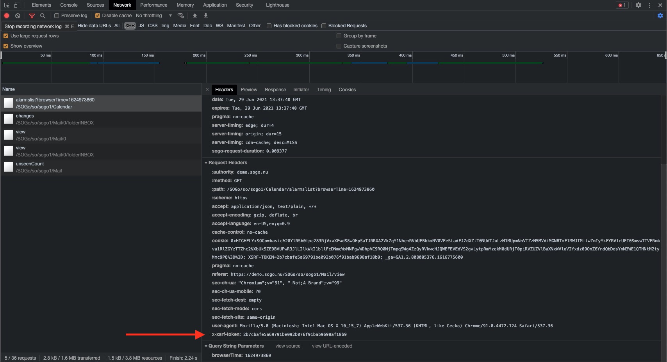Open DevTools settings gear icon
This screenshot has height=362, width=667.
pyautogui.click(x=638, y=5)
